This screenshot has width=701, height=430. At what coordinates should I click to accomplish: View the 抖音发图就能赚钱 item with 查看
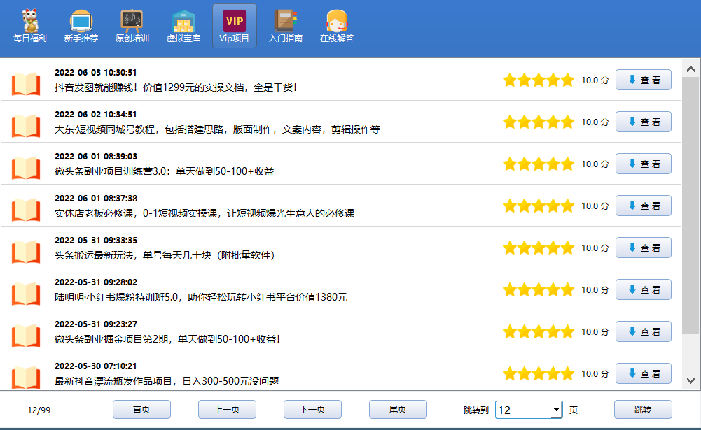click(644, 80)
